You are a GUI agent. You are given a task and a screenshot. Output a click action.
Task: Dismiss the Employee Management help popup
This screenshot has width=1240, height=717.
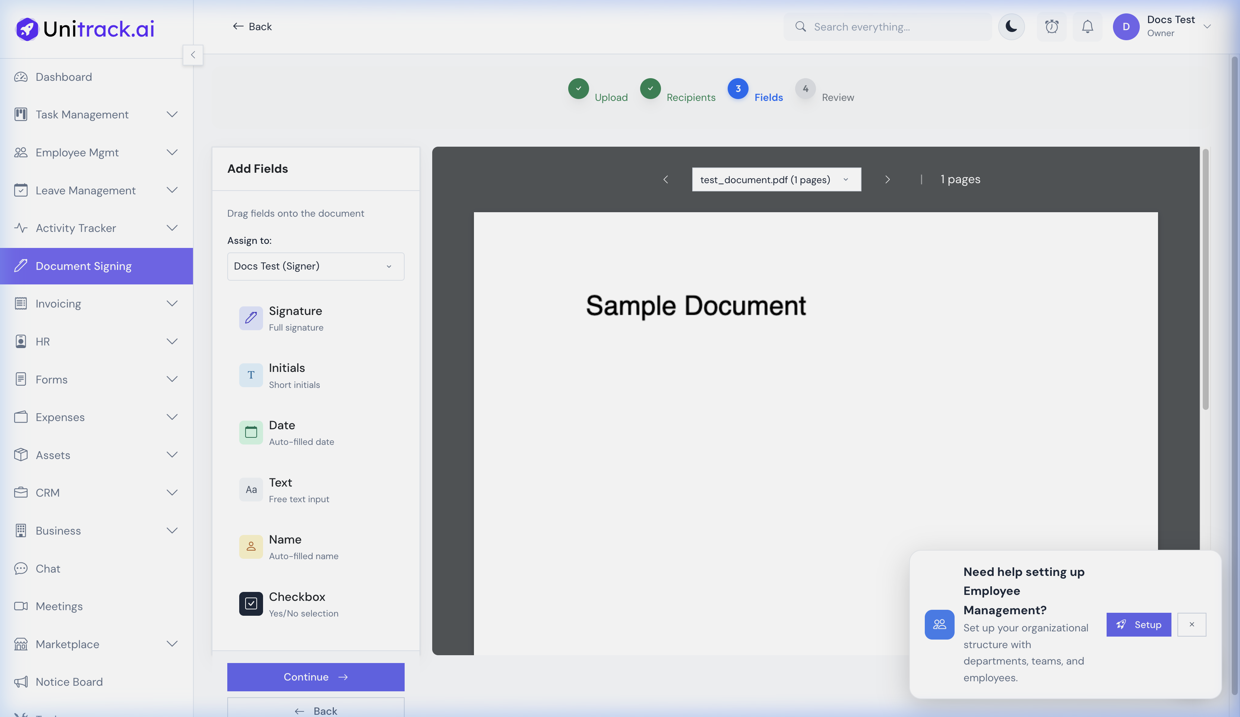pos(1192,625)
